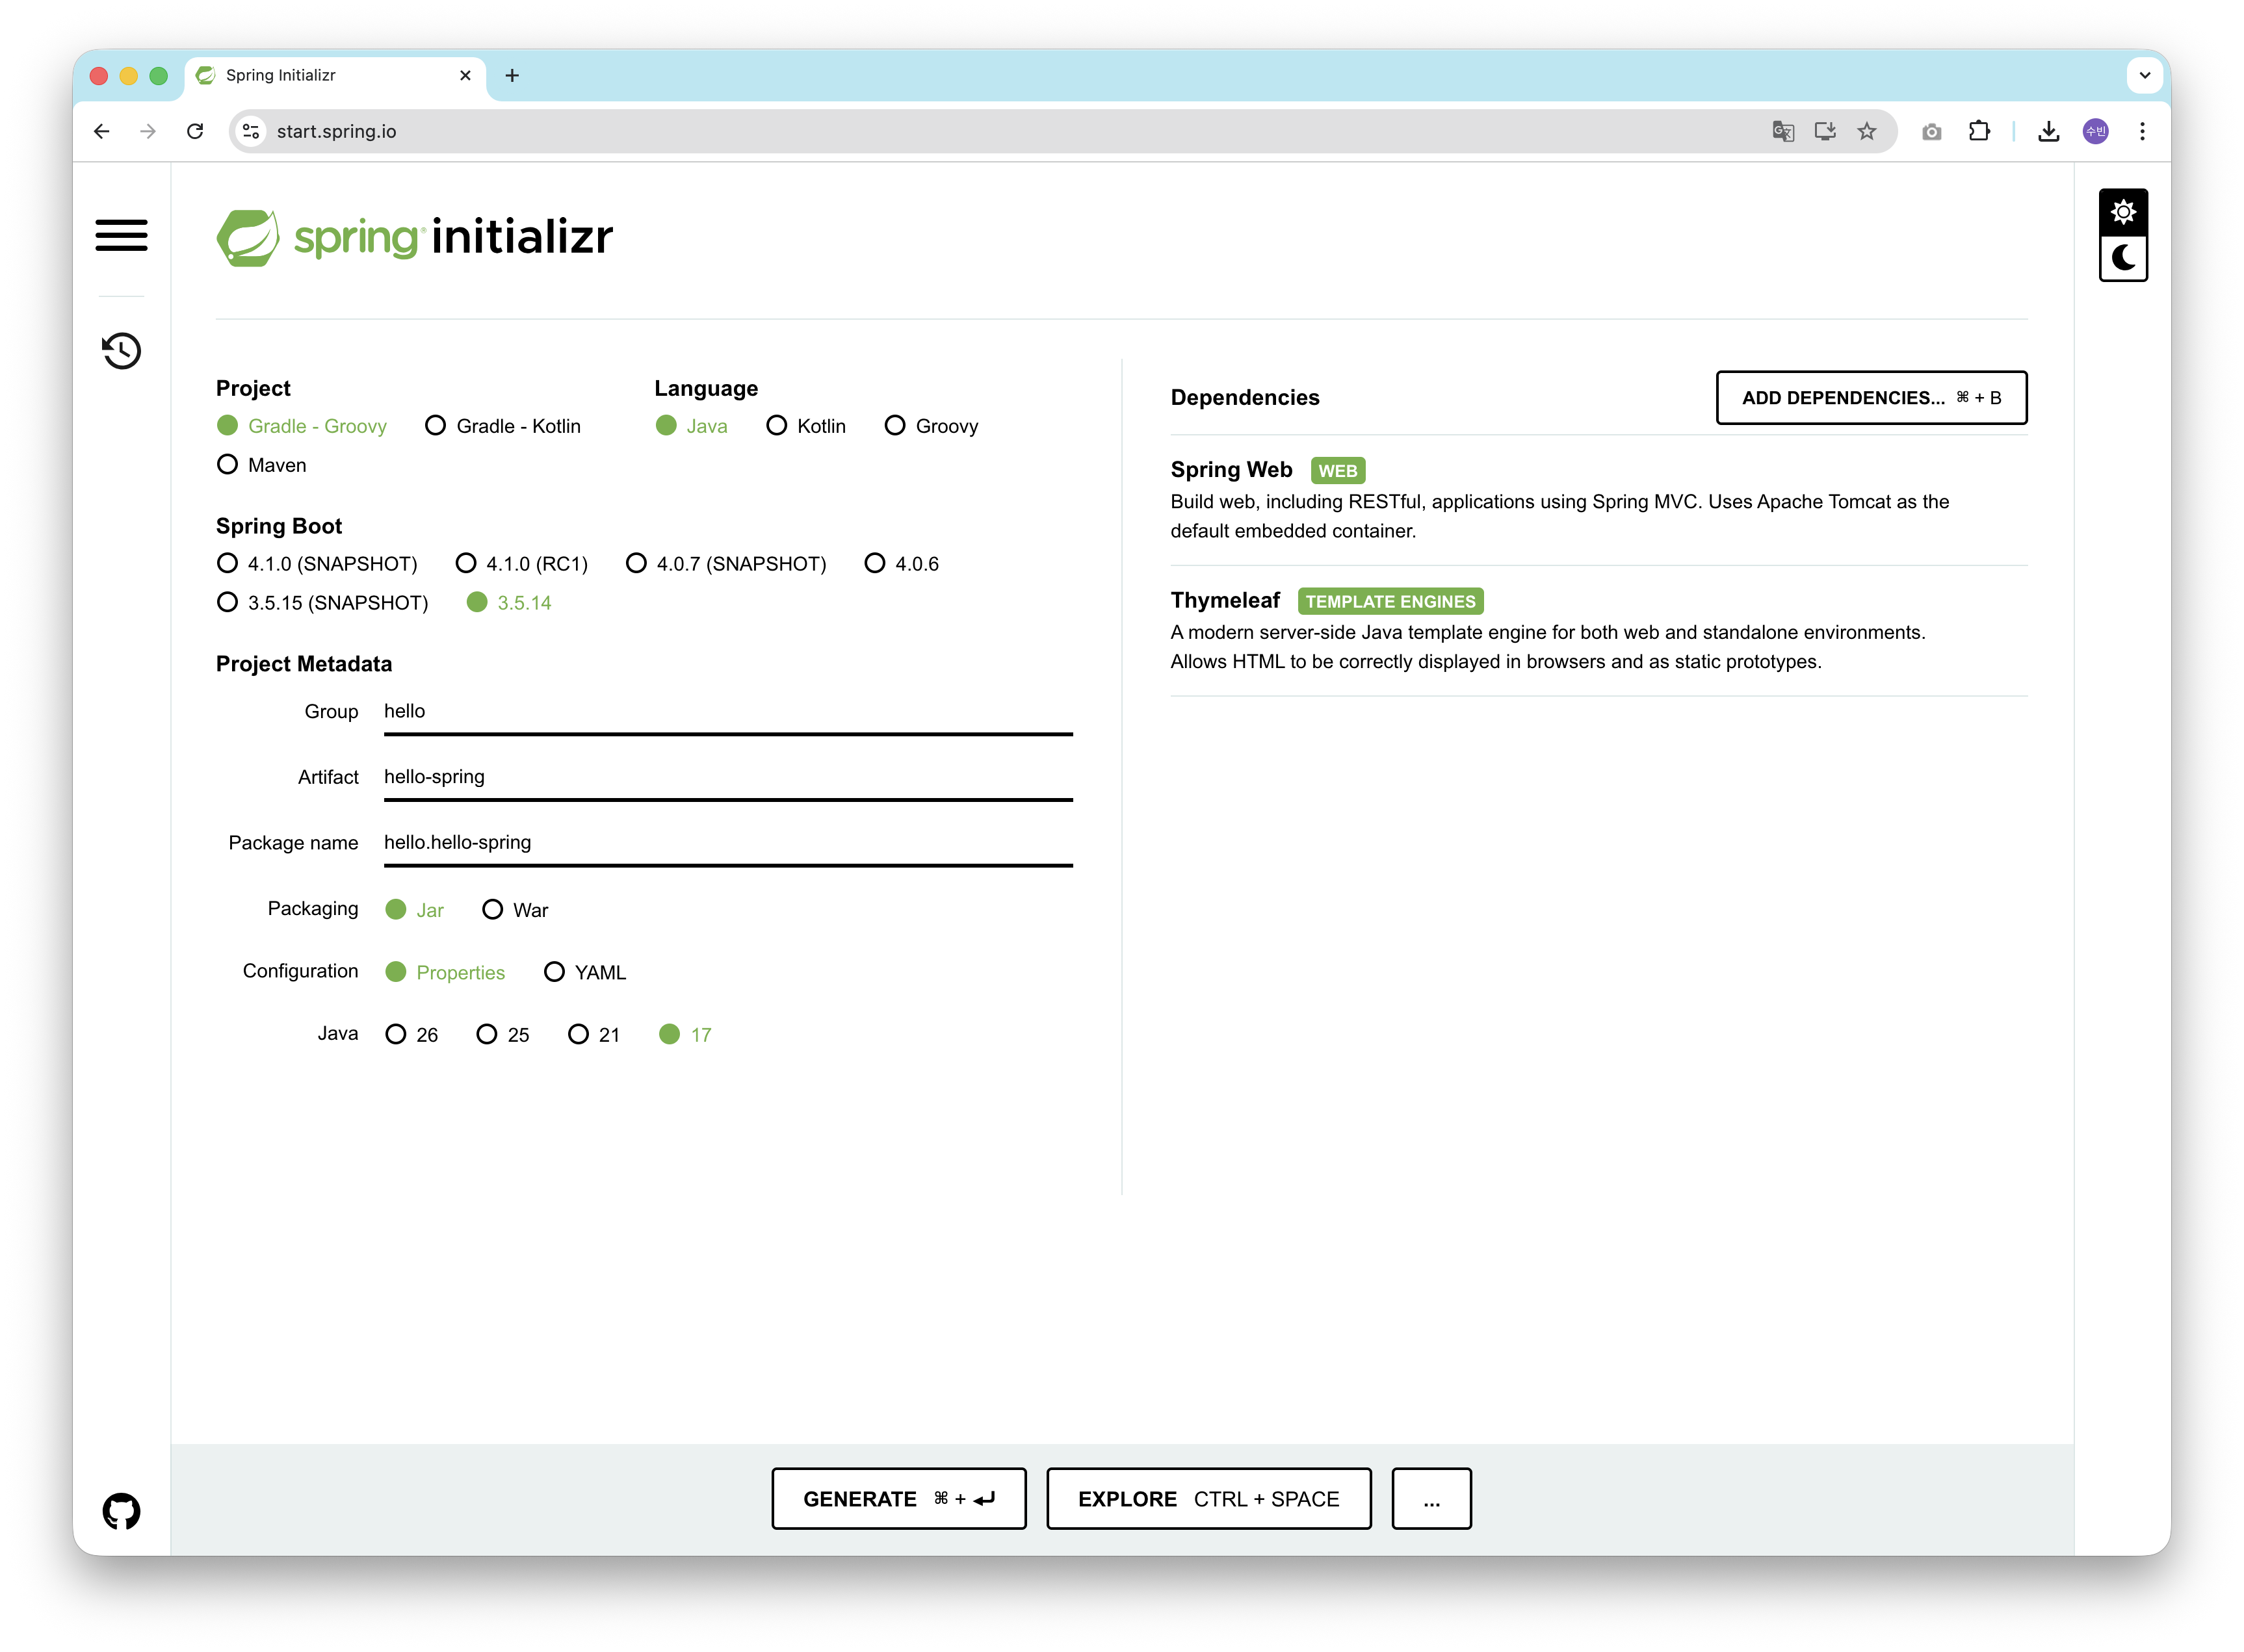Select Spring Boot 3.5.15 (SNAPSHOT)
Screen dimensions: 2244x1652
[323, 603]
